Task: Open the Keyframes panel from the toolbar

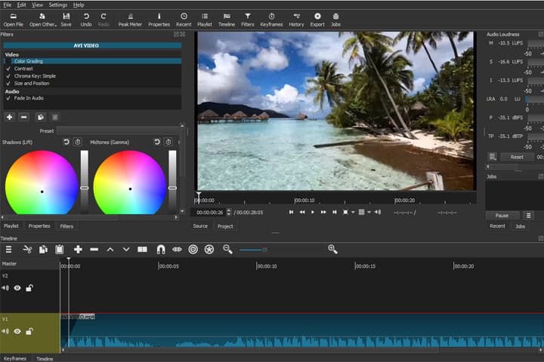Action: pyautogui.click(x=271, y=20)
